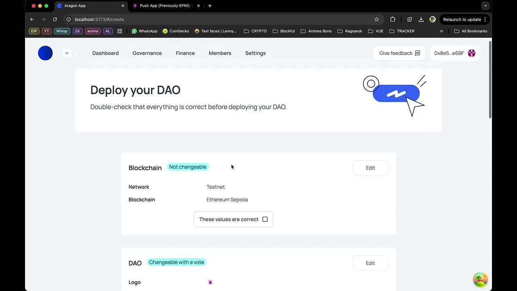Click the Testnet network value
This screenshot has height=291, width=517.
click(216, 187)
